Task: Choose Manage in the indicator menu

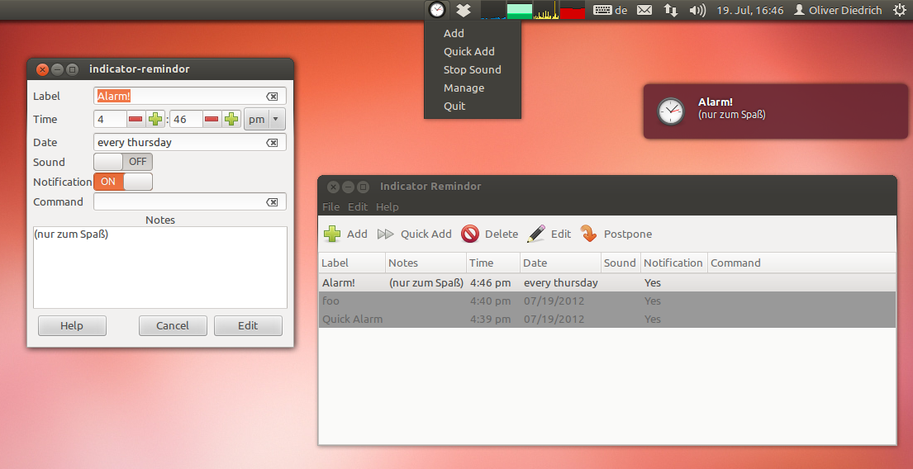Action: (464, 88)
